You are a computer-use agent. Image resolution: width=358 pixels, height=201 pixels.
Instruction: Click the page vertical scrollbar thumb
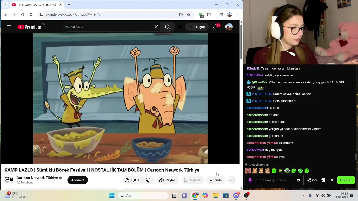pos(241,42)
